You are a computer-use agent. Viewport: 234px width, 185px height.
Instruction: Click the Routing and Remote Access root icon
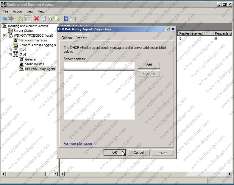[4, 26]
